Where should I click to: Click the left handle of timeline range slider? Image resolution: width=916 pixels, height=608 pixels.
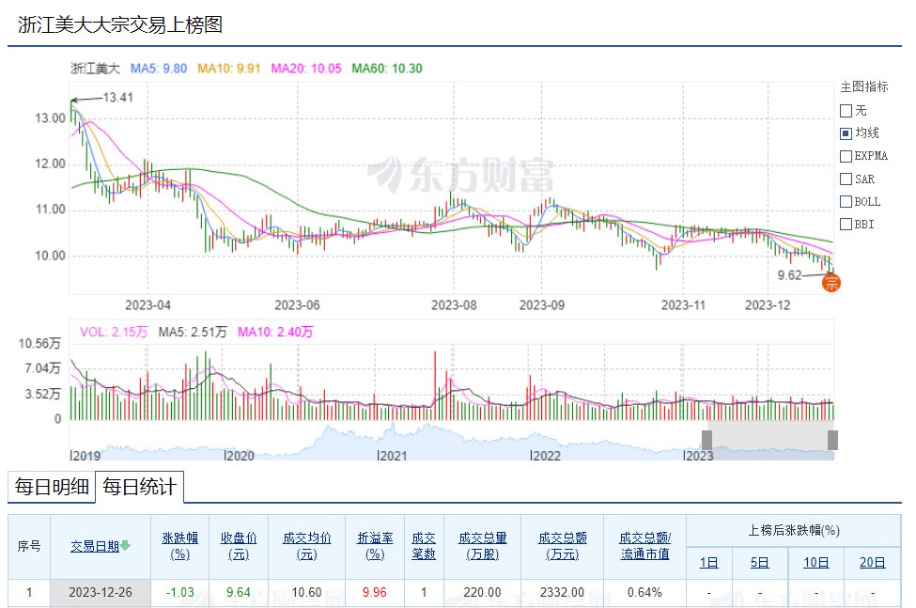[x=707, y=440]
